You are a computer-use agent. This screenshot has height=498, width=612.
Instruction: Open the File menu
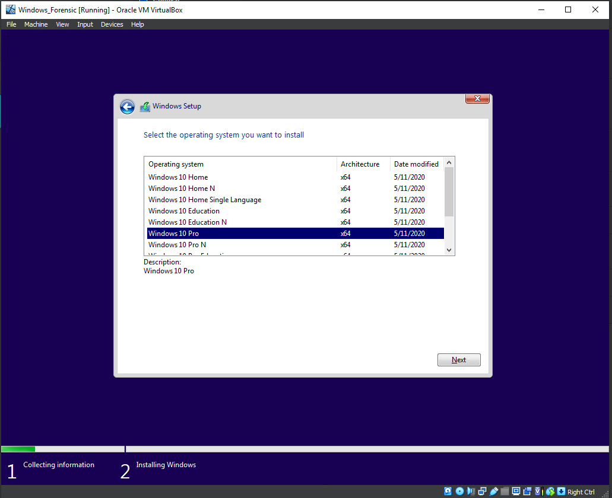[11, 24]
